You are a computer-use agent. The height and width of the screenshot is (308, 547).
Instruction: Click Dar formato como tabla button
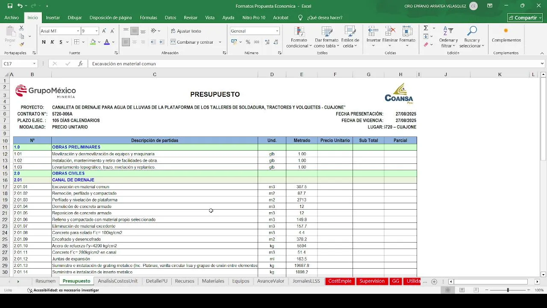click(326, 37)
